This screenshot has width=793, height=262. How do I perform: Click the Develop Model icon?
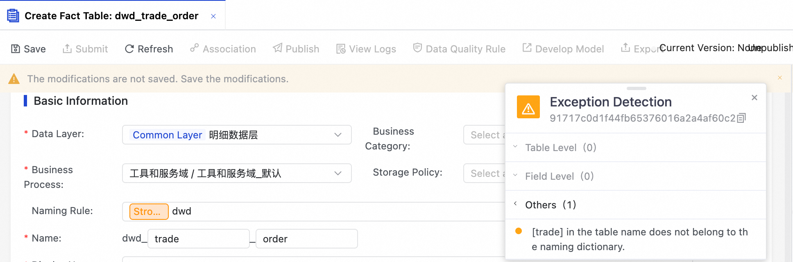tap(527, 48)
